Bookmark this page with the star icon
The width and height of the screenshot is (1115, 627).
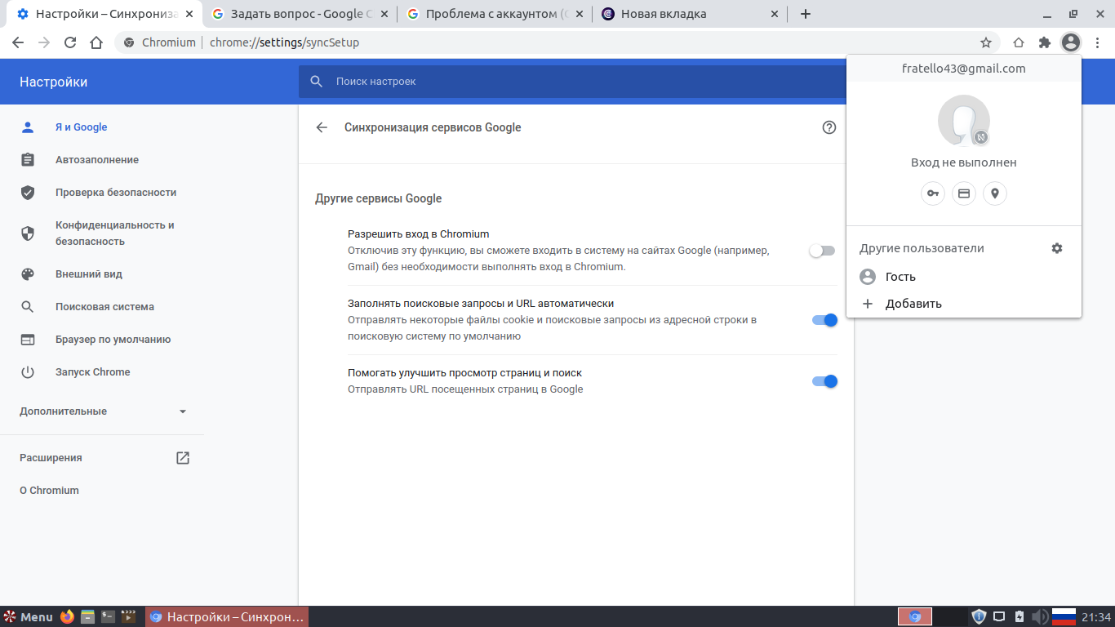[x=986, y=42]
